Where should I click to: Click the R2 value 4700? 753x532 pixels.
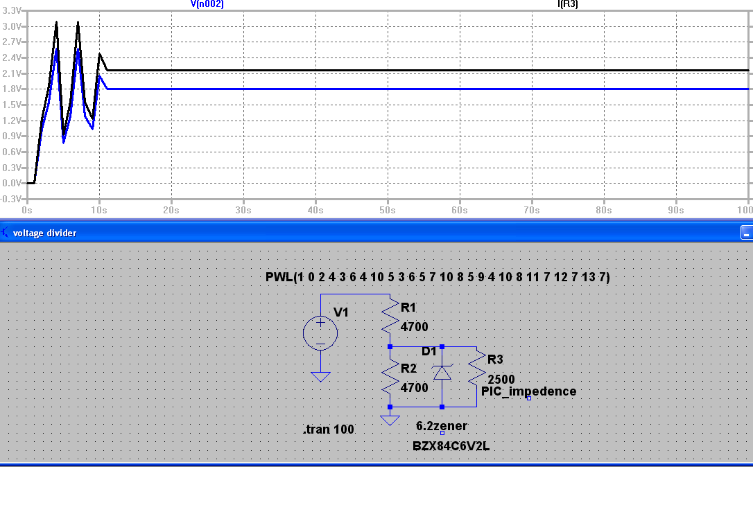414,388
